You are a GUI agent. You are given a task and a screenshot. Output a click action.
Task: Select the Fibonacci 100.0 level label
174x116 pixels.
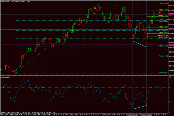(163, 72)
